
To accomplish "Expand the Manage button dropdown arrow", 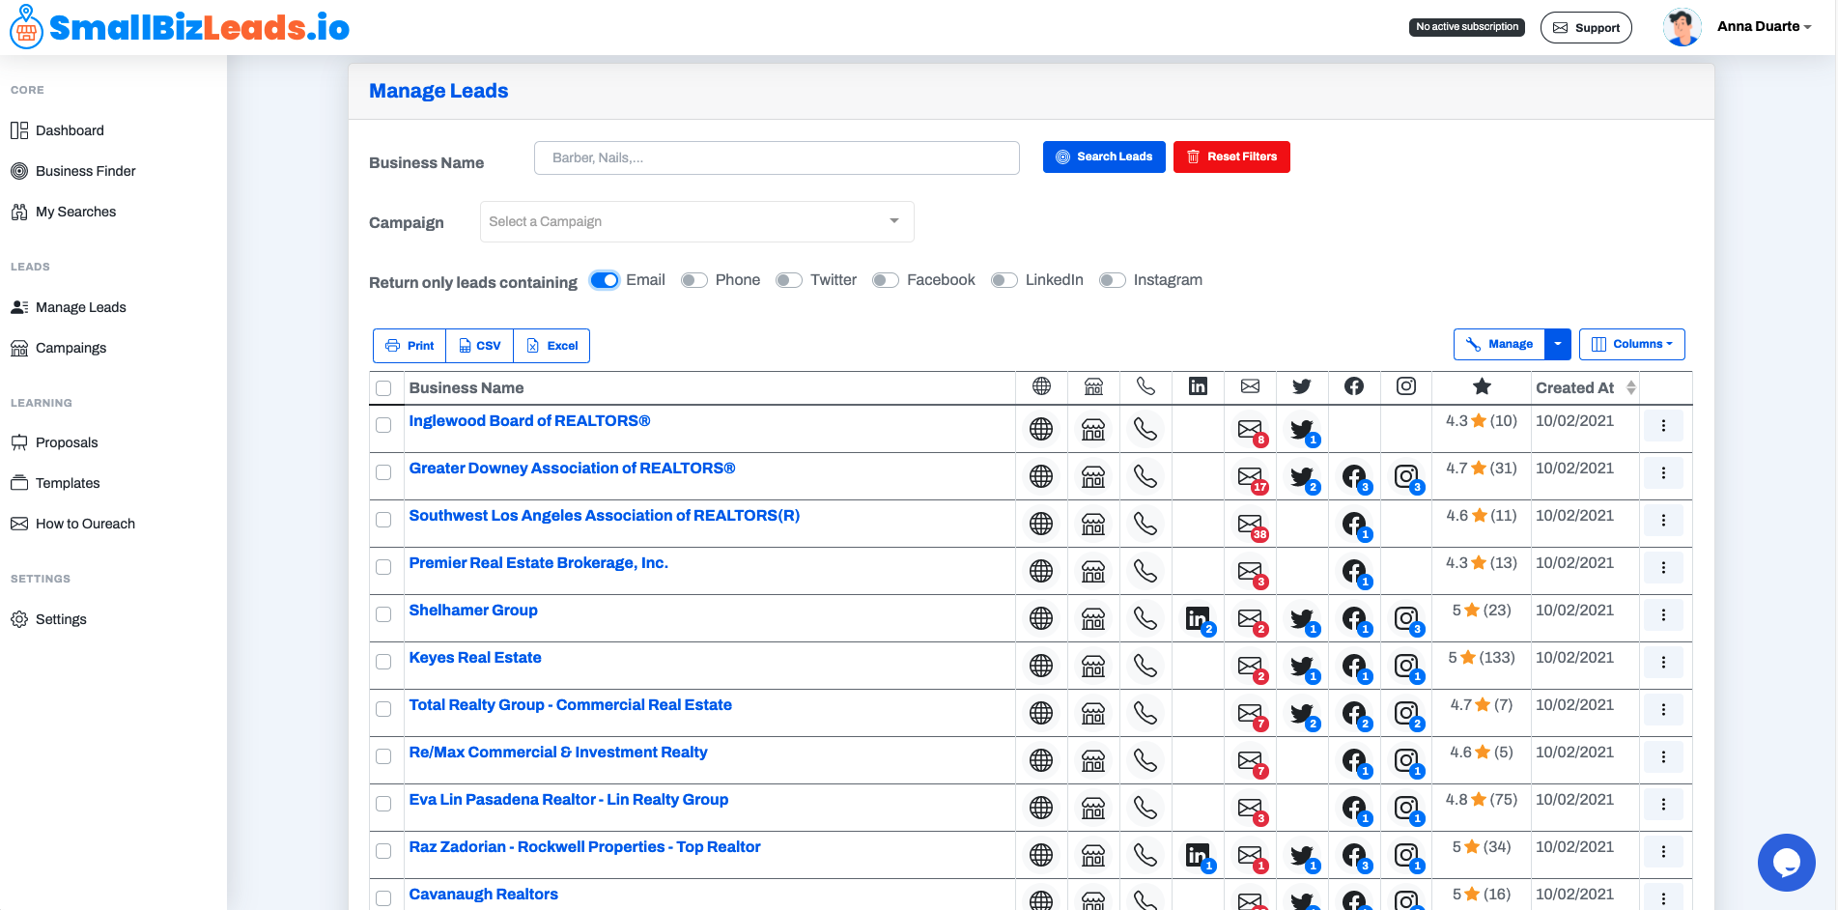I will click(x=1556, y=344).
